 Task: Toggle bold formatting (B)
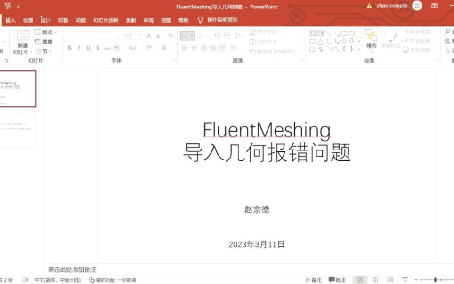70,48
